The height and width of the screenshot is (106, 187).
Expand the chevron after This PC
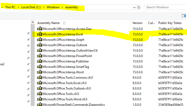[18, 7]
